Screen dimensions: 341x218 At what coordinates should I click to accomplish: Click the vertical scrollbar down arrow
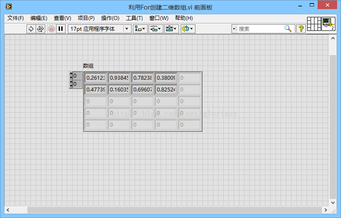[333, 202]
